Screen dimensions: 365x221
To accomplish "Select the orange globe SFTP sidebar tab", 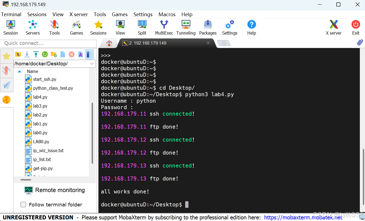I will (6, 100).
